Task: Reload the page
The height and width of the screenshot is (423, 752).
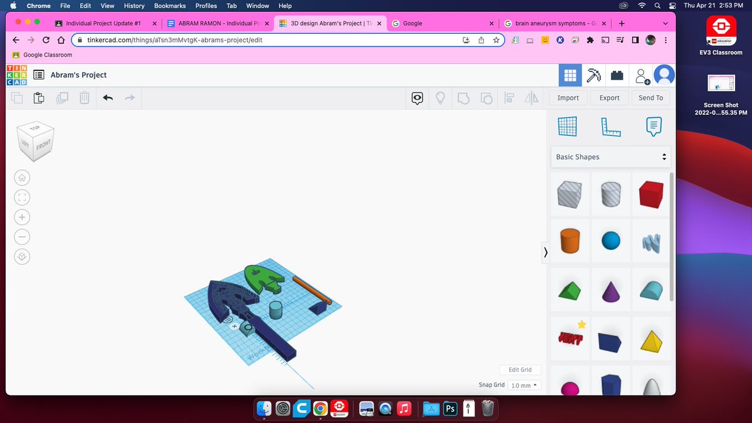Action: 46,39
